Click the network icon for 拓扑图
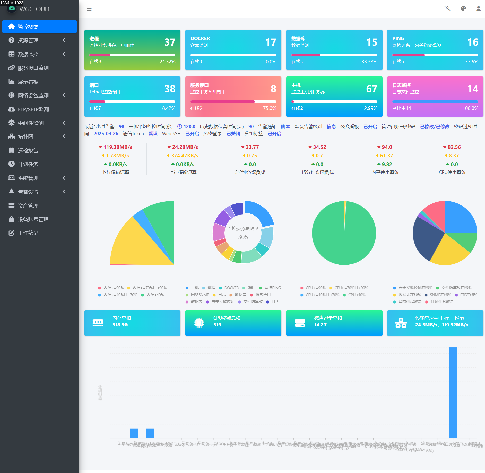The height and width of the screenshot is (473, 485). [x=11, y=136]
